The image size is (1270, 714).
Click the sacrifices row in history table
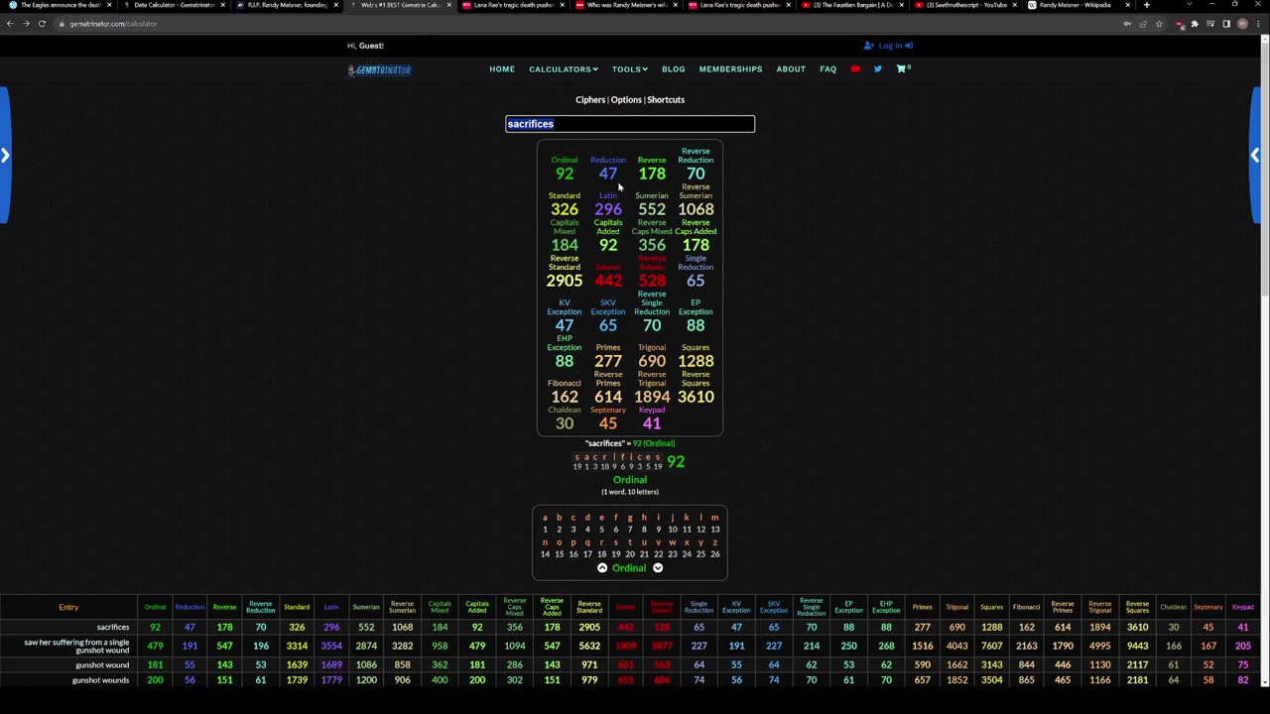pyautogui.click(x=631, y=627)
